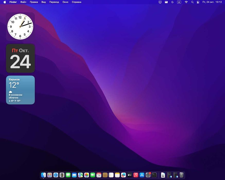Switch the input source via the A icon
The height and width of the screenshot is (180, 225).
[x=179, y=2]
